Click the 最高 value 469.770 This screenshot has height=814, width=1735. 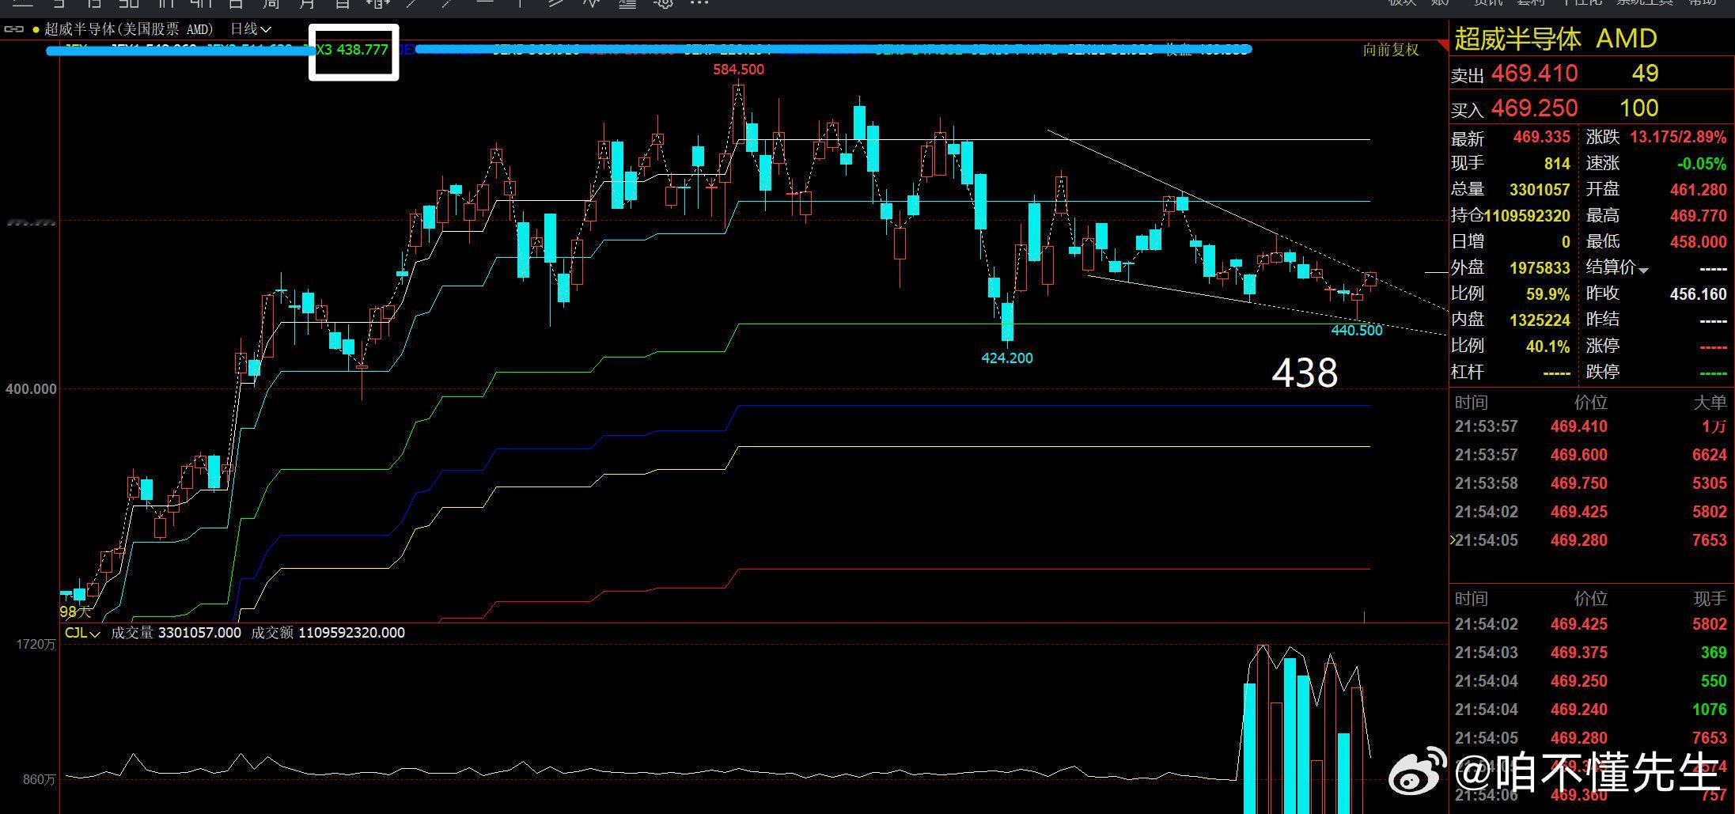click(1698, 216)
